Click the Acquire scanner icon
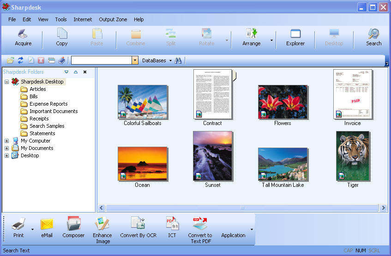The width and height of the screenshot is (391, 256). pos(23,34)
